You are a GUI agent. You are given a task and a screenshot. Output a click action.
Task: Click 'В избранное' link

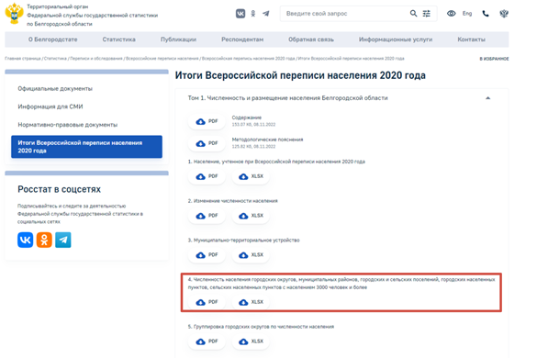click(x=494, y=59)
